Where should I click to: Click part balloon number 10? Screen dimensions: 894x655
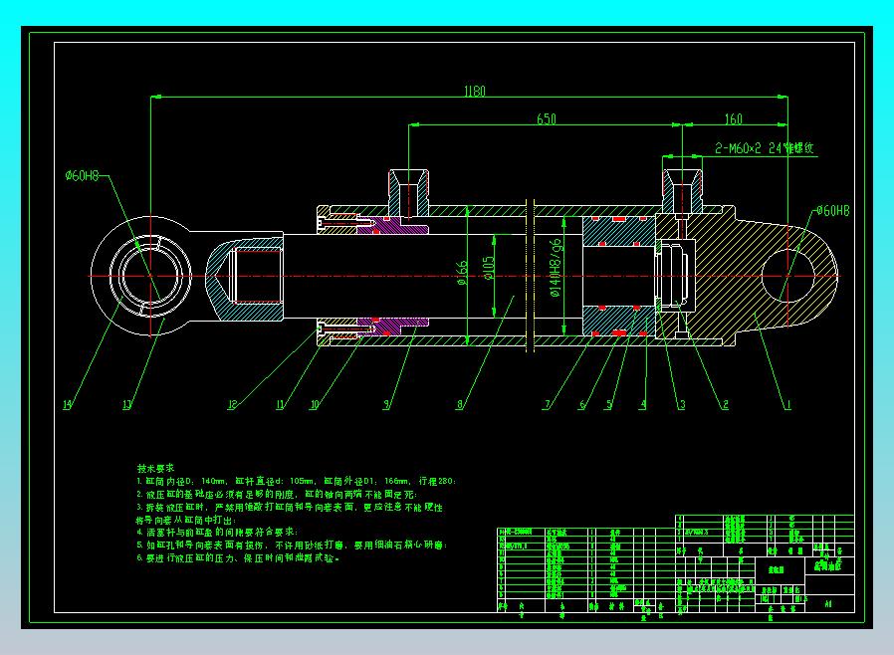pyautogui.click(x=315, y=405)
